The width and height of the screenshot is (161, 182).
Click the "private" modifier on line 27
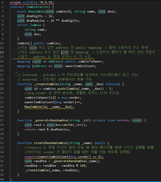point(99,120)
